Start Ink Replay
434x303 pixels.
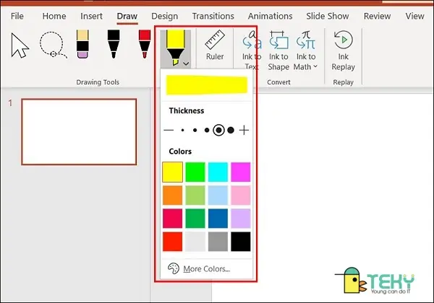pos(343,50)
